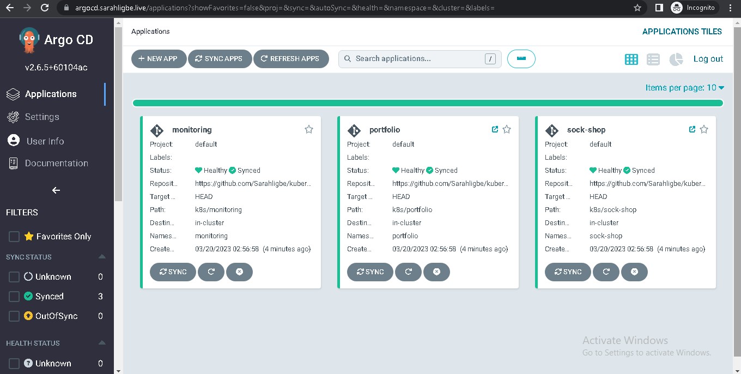Sync the sock-shop application

pos(568,272)
